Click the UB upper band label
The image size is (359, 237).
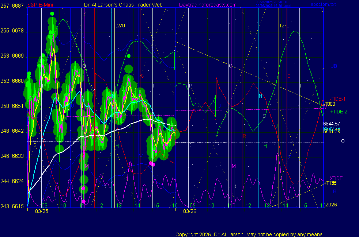[333, 66]
